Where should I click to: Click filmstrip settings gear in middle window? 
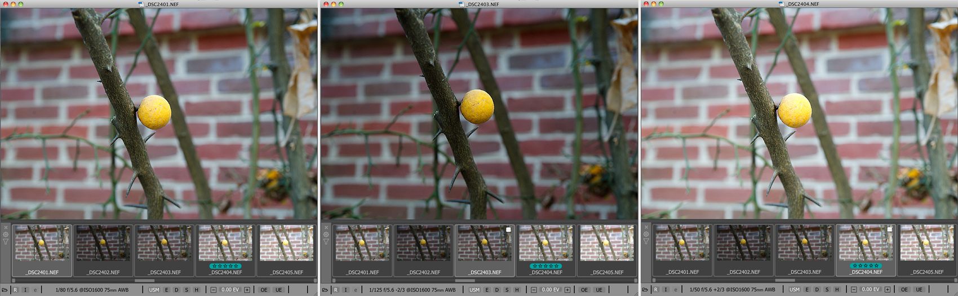326,235
